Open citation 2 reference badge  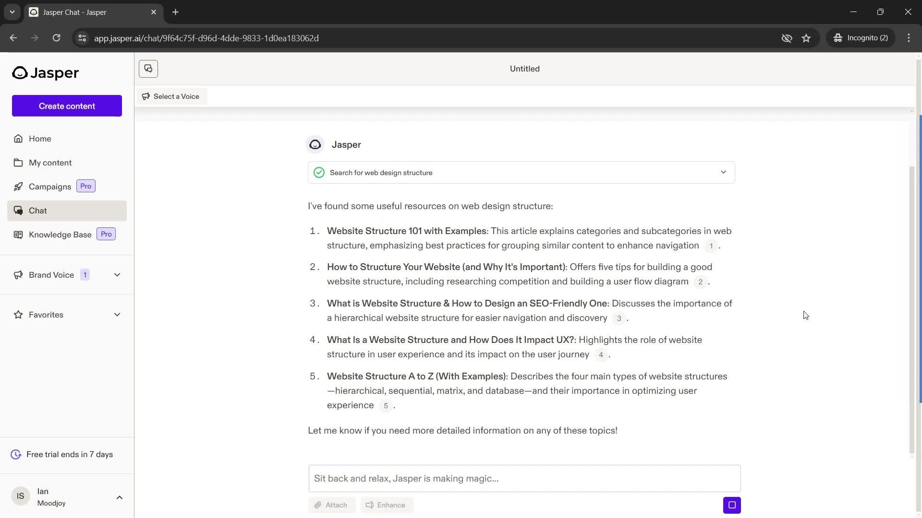[700, 282]
